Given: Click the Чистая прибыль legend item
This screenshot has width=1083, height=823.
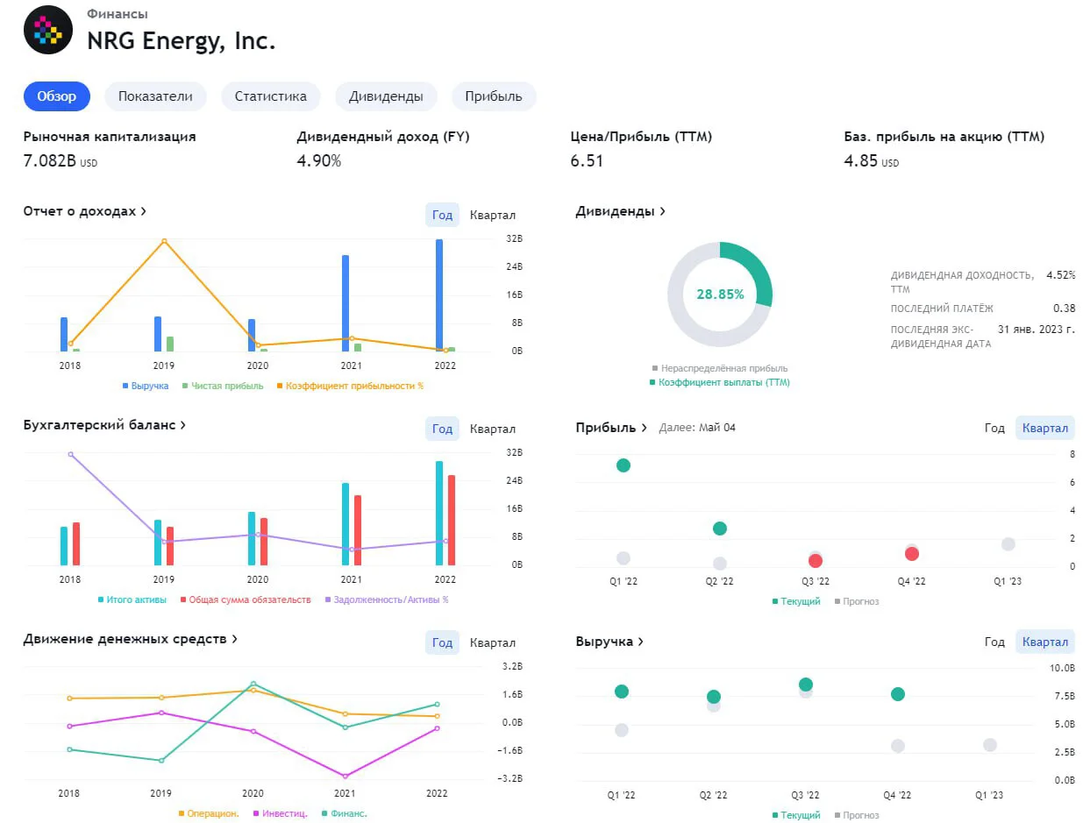Looking at the screenshot, I should [x=223, y=386].
